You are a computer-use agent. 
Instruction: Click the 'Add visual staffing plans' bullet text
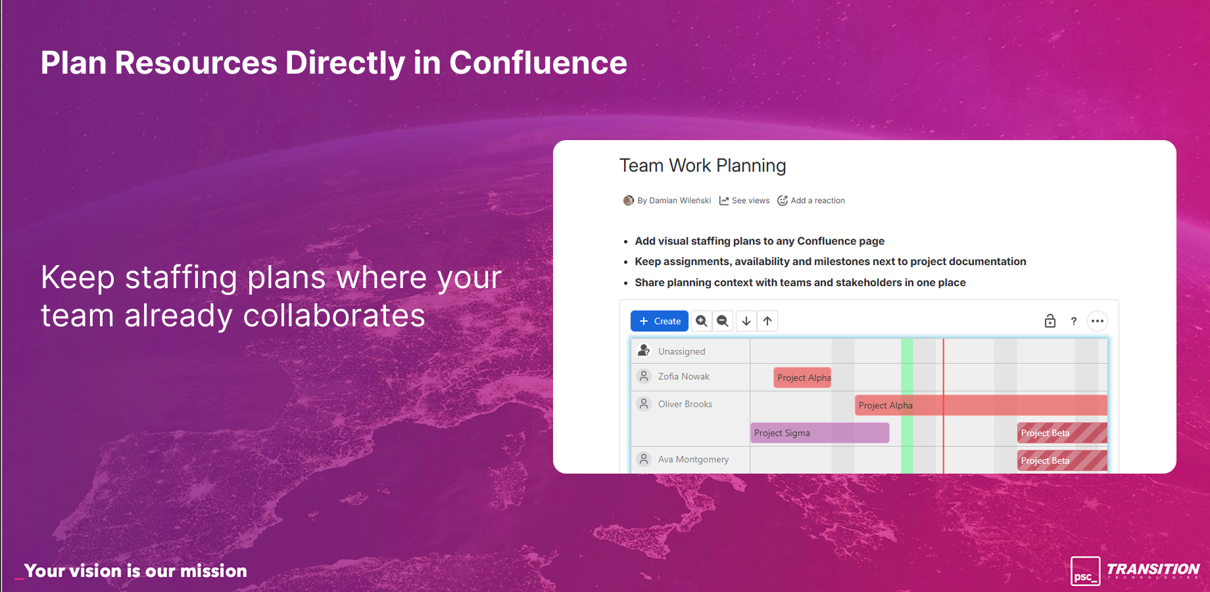click(x=760, y=241)
